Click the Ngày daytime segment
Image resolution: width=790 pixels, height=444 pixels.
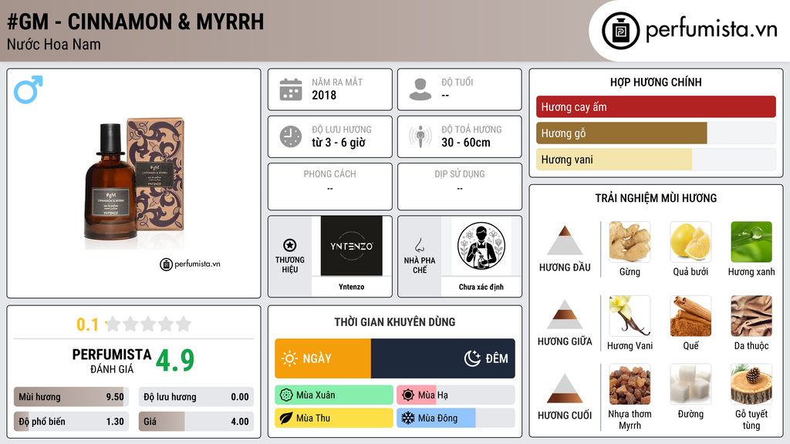(323, 358)
